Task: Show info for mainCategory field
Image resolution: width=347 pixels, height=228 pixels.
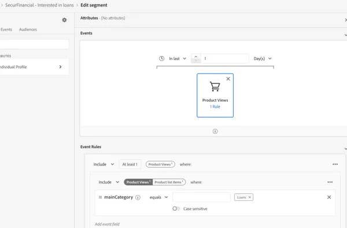Action: (x=138, y=197)
